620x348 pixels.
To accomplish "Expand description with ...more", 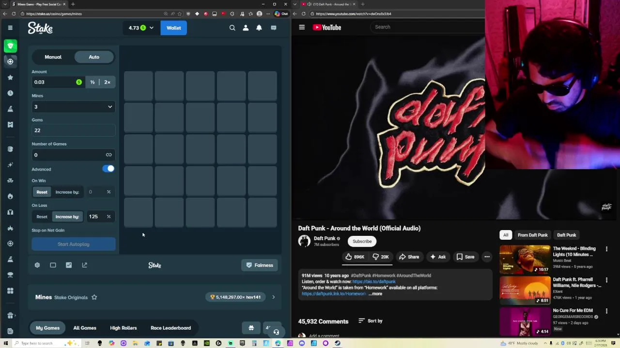I will [x=375, y=294].
